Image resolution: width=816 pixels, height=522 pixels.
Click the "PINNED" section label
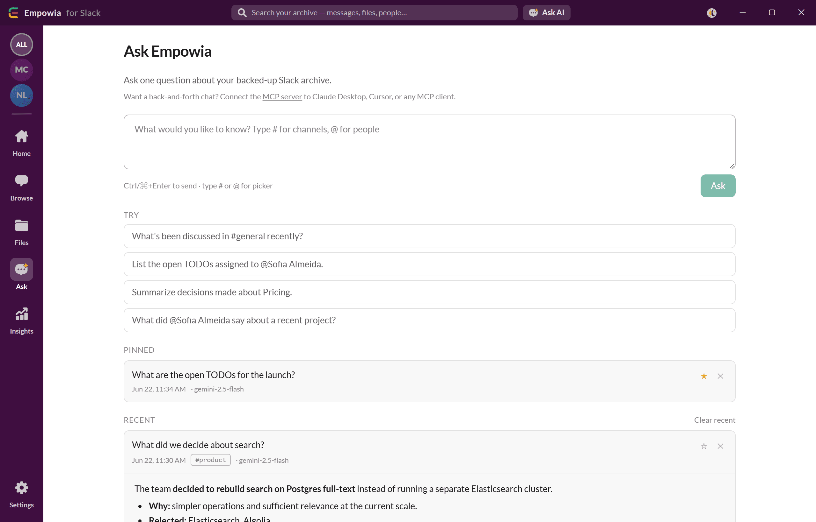(x=139, y=350)
